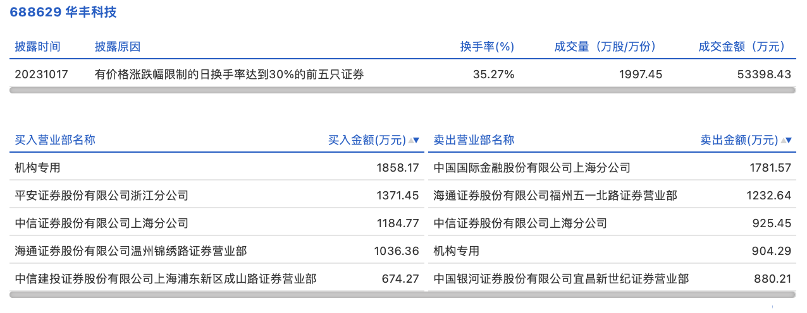
Task: Sort by 买入金额(万元) column header
Action: coord(367,140)
